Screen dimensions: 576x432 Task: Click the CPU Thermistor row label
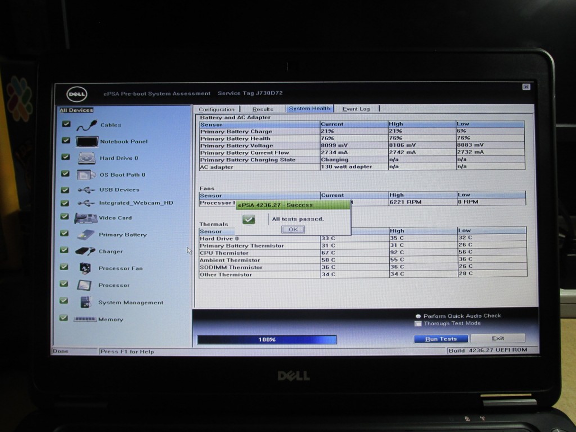coord(224,253)
